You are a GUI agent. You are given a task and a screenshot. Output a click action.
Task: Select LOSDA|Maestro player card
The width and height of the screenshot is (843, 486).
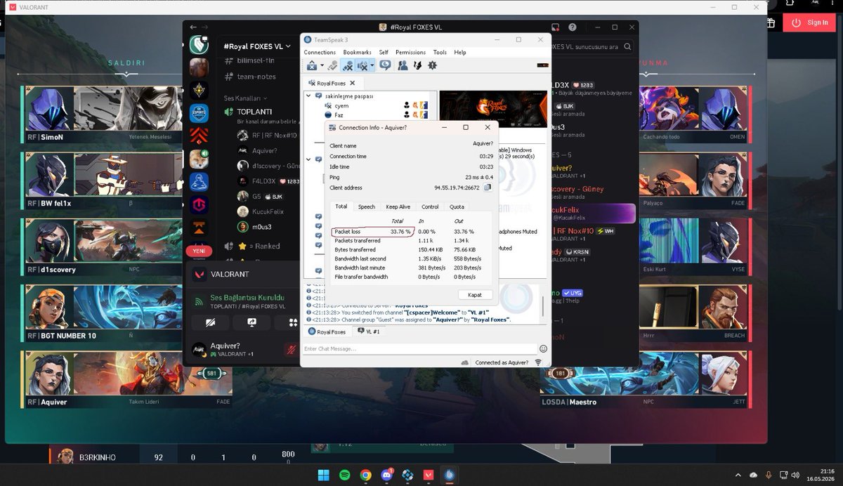tap(646, 379)
